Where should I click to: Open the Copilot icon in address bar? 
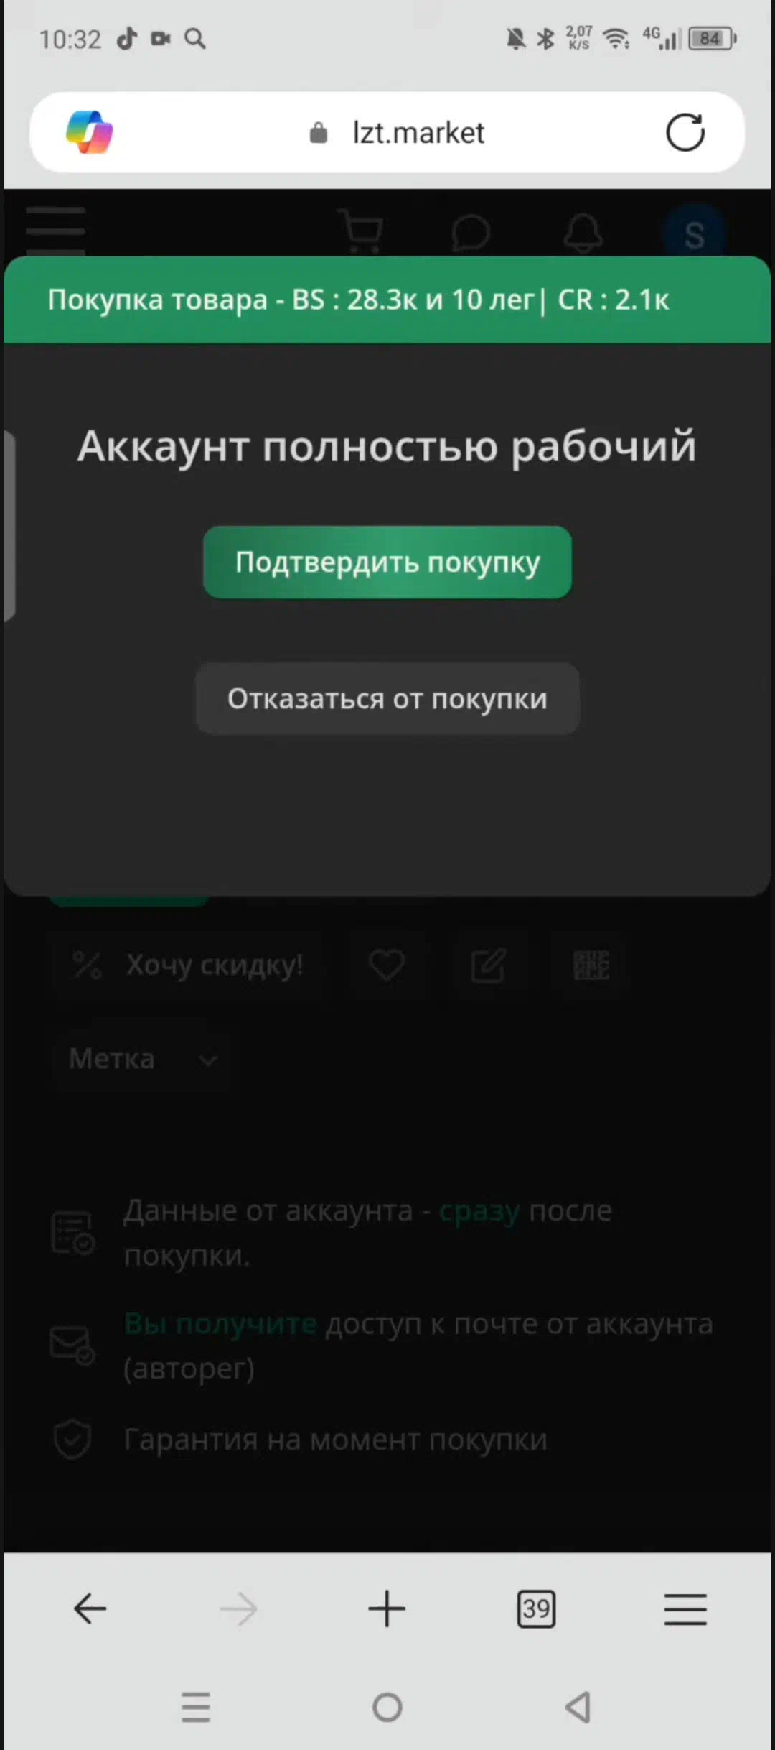point(90,132)
